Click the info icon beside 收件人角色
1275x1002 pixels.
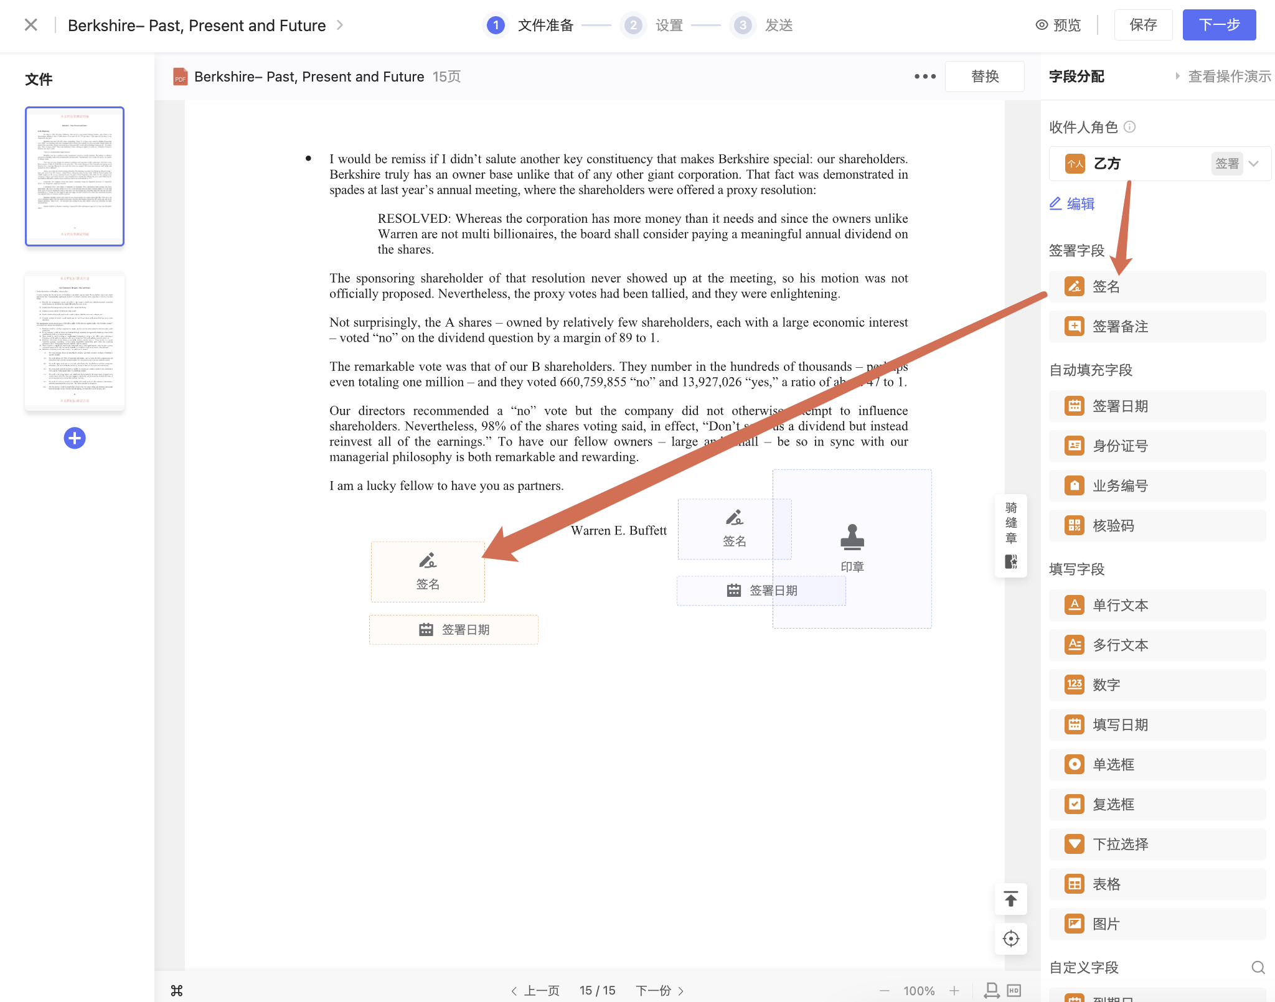pyautogui.click(x=1130, y=127)
